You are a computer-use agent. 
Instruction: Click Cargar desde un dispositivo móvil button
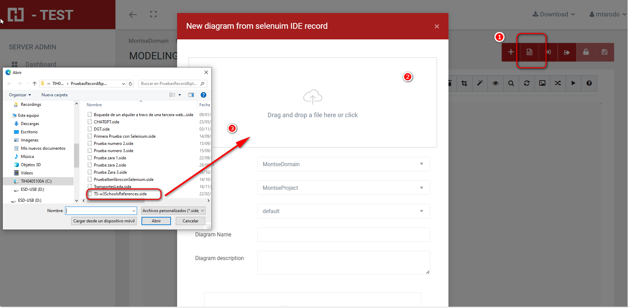click(x=104, y=221)
